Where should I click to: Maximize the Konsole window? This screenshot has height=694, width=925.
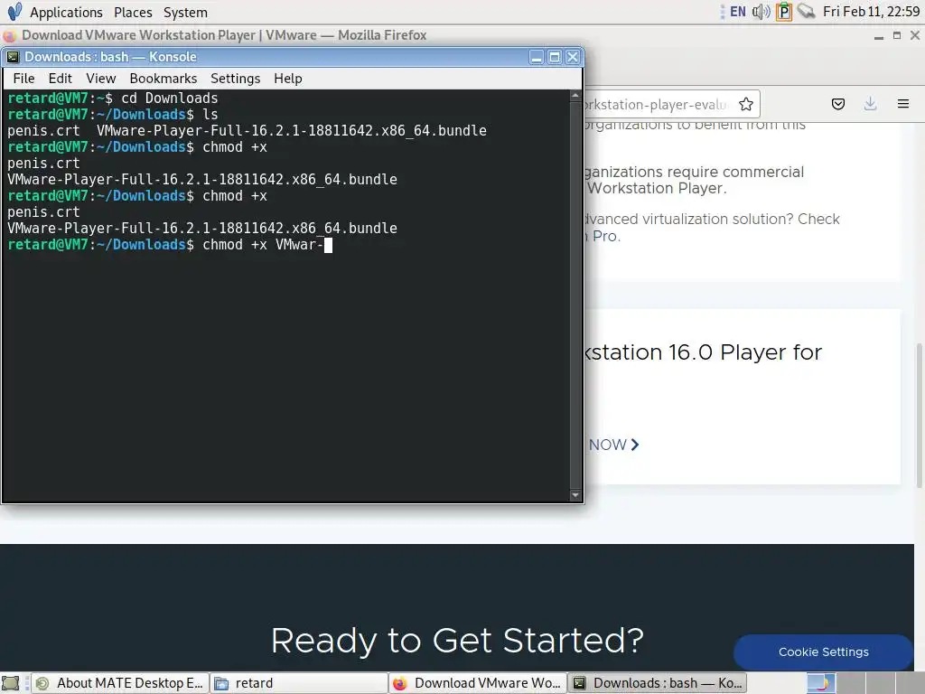click(x=555, y=57)
